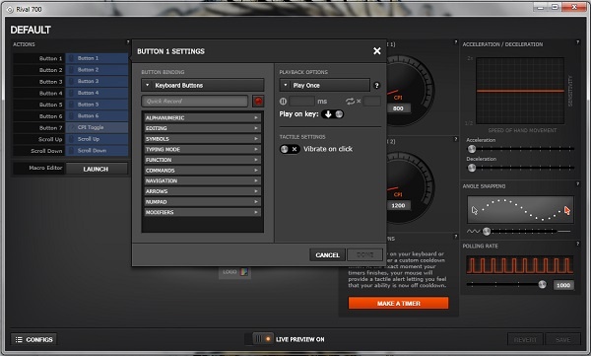The height and width of the screenshot is (356, 591).
Task: Click the Quick Record input field
Action: (194, 102)
